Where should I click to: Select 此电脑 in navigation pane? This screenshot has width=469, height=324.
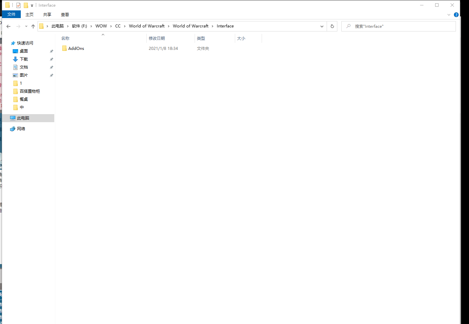(23, 118)
